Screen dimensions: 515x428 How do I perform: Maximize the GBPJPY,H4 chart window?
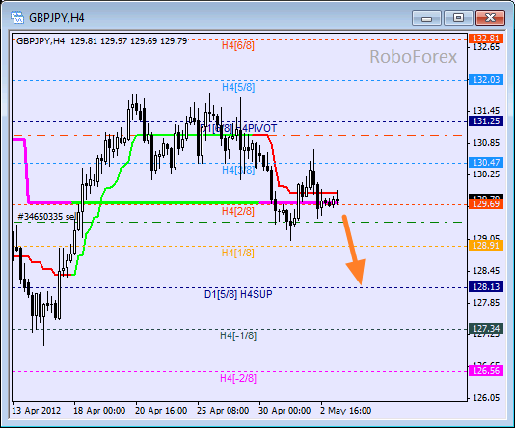tap(458, 17)
